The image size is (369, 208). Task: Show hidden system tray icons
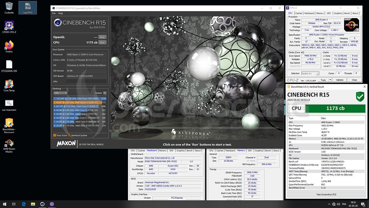click(x=329, y=204)
